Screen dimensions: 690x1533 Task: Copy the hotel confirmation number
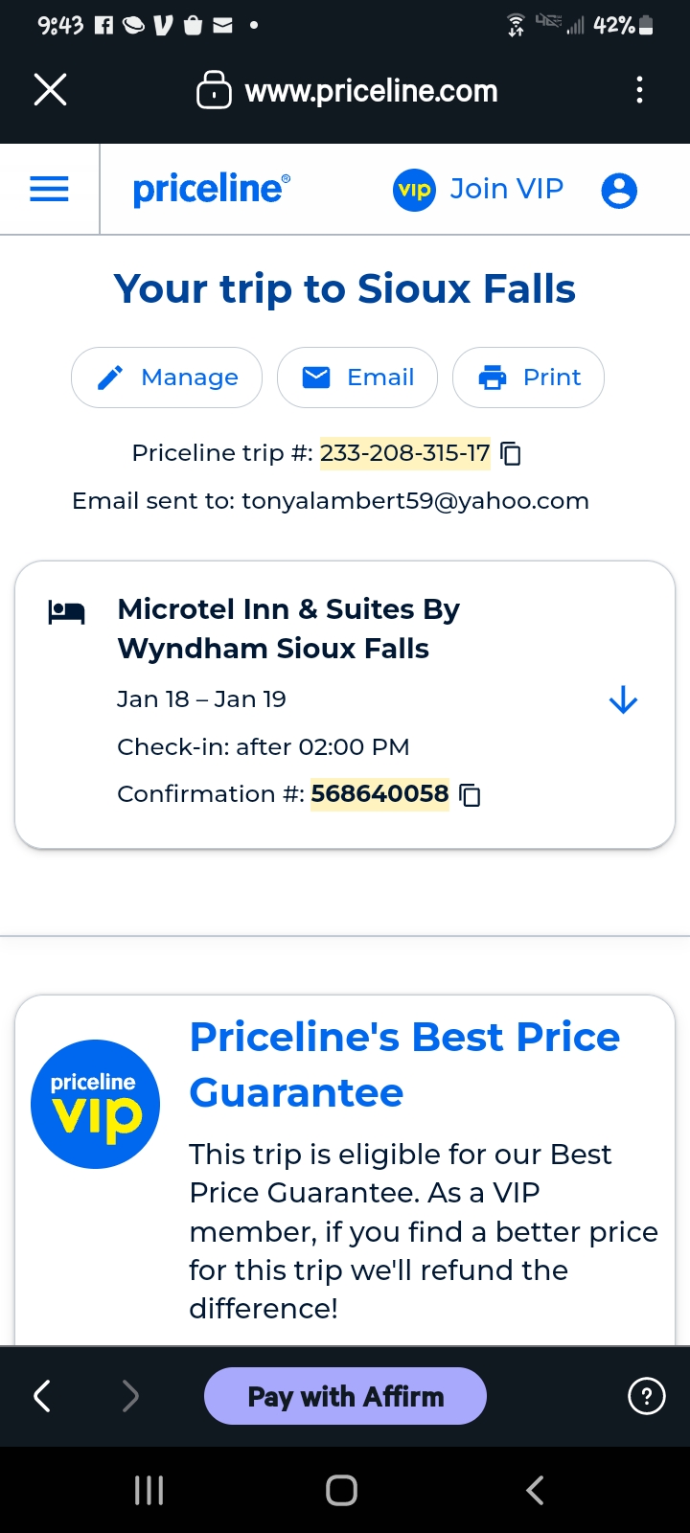(x=471, y=795)
